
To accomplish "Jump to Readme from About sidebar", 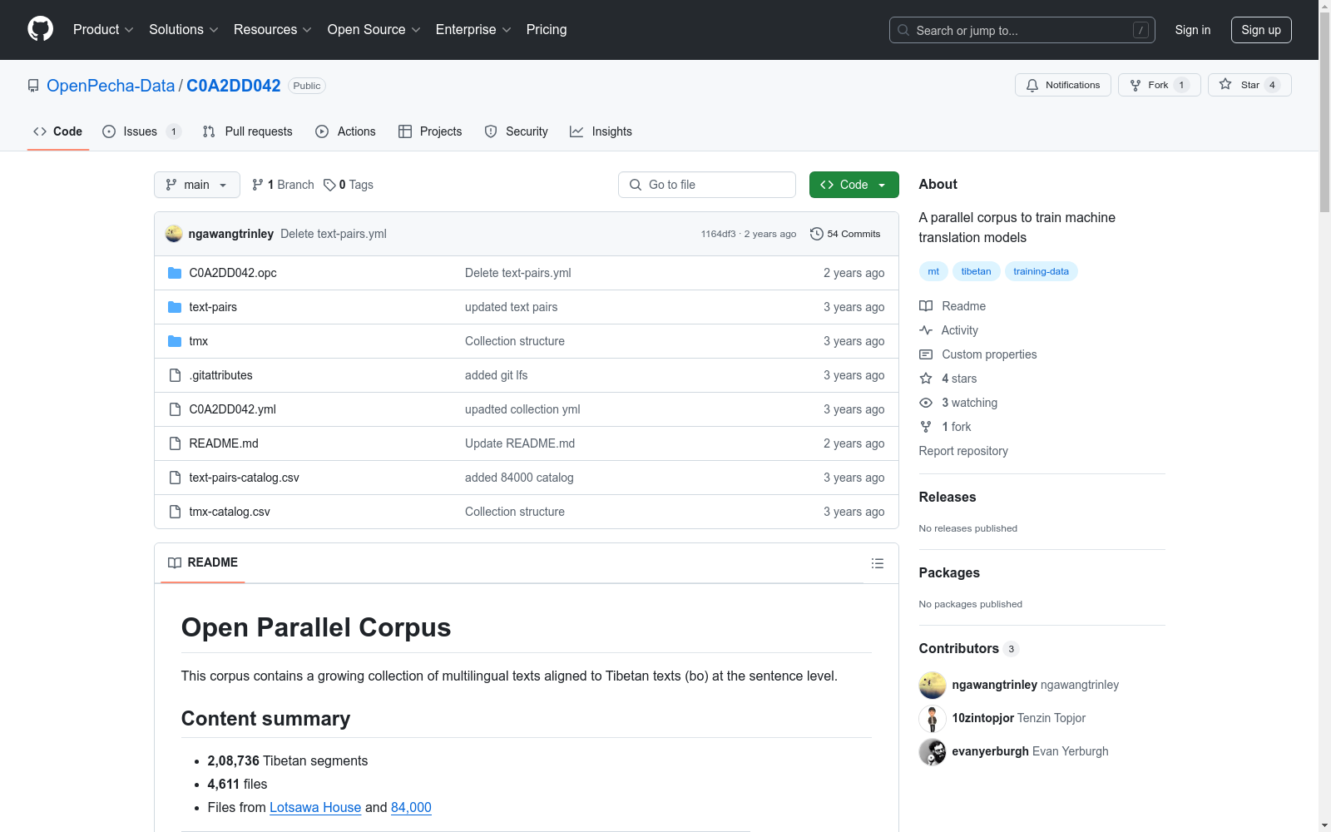I will coord(952,306).
